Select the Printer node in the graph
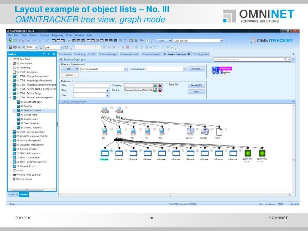Viewport: 308px width, 231px height. tap(205, 132)
